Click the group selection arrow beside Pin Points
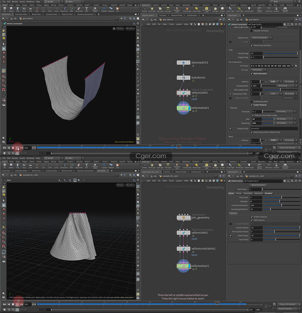The image size is (302, 313). point(296,66)
